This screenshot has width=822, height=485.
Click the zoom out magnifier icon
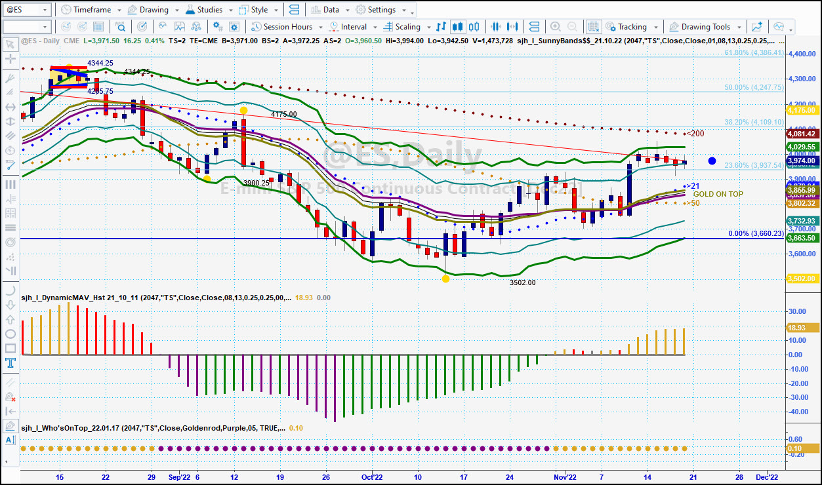click(573, 27)
